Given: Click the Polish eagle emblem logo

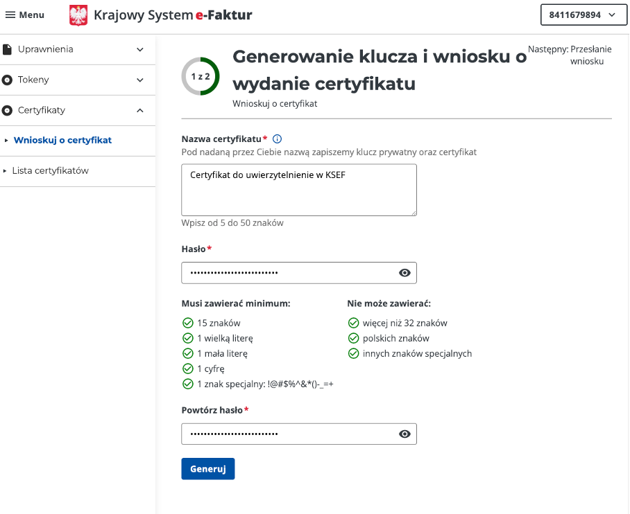Looking at the screenshot, I should (78, 15).
